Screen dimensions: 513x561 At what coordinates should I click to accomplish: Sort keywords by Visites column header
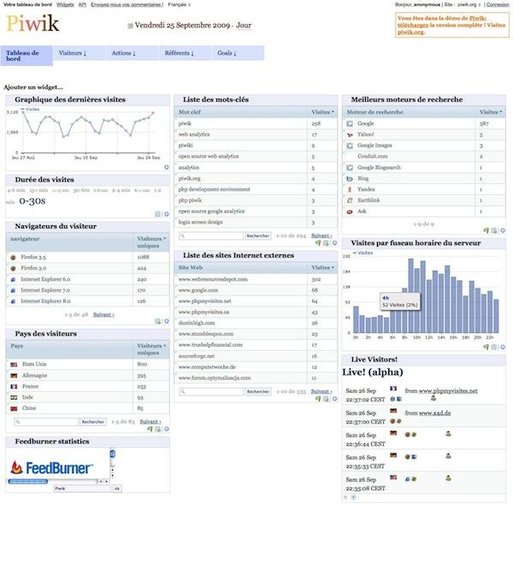pos(322,112)
